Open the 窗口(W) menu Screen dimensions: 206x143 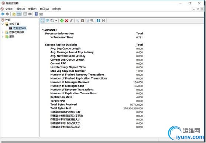coord(44,9)
